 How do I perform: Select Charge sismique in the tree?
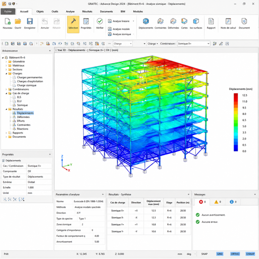27,85
